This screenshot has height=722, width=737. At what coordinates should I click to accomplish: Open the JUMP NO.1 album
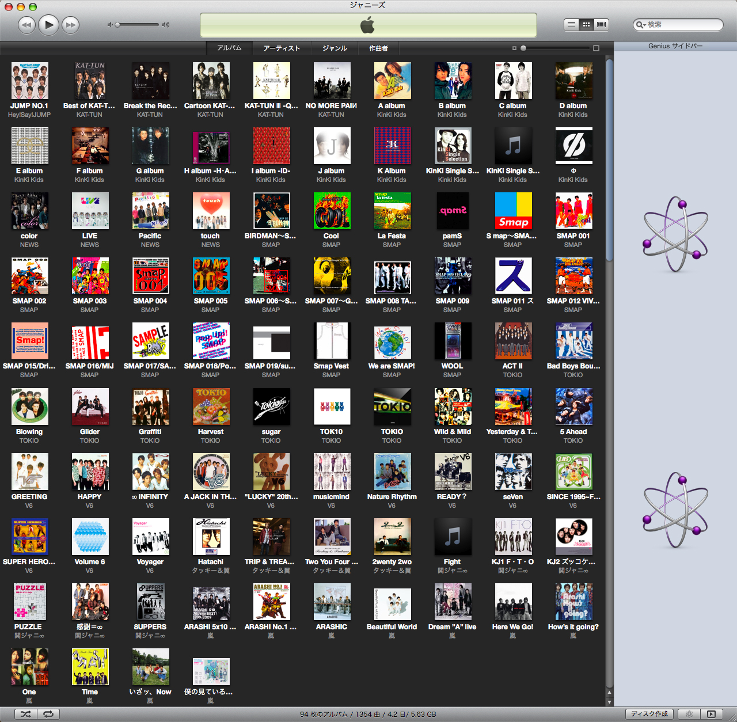click(29, 81)
